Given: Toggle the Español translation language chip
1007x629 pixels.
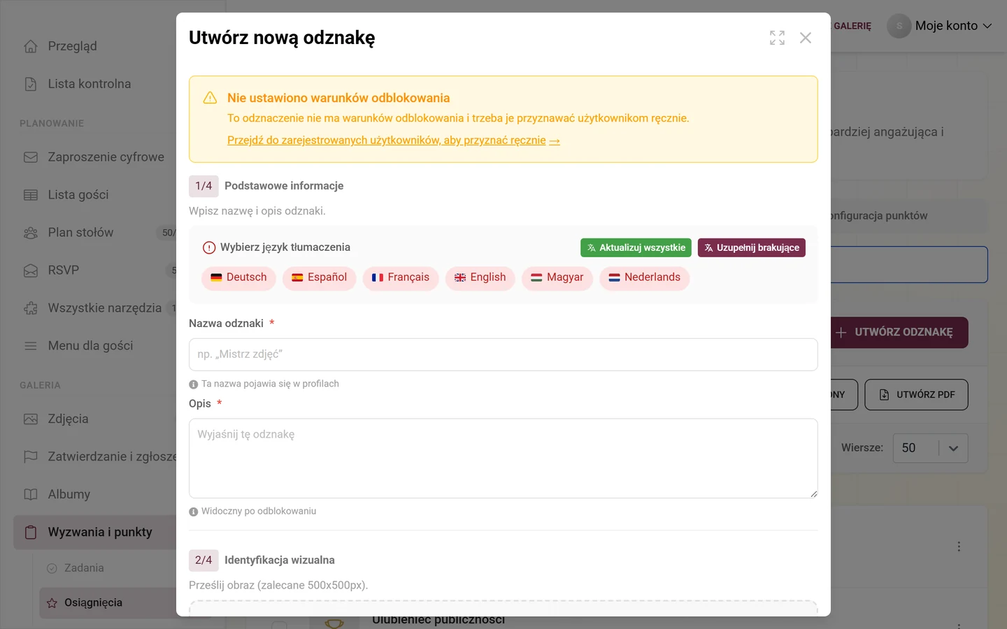Looking at the screenshot, I should point(319,277).
